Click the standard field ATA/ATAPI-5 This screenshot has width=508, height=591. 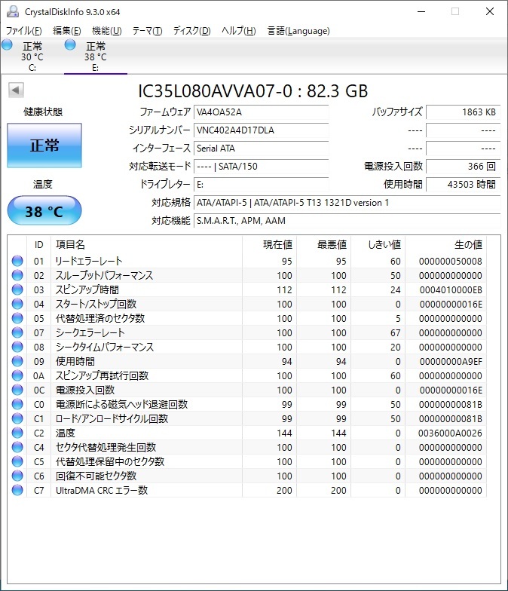coord(347,203)
